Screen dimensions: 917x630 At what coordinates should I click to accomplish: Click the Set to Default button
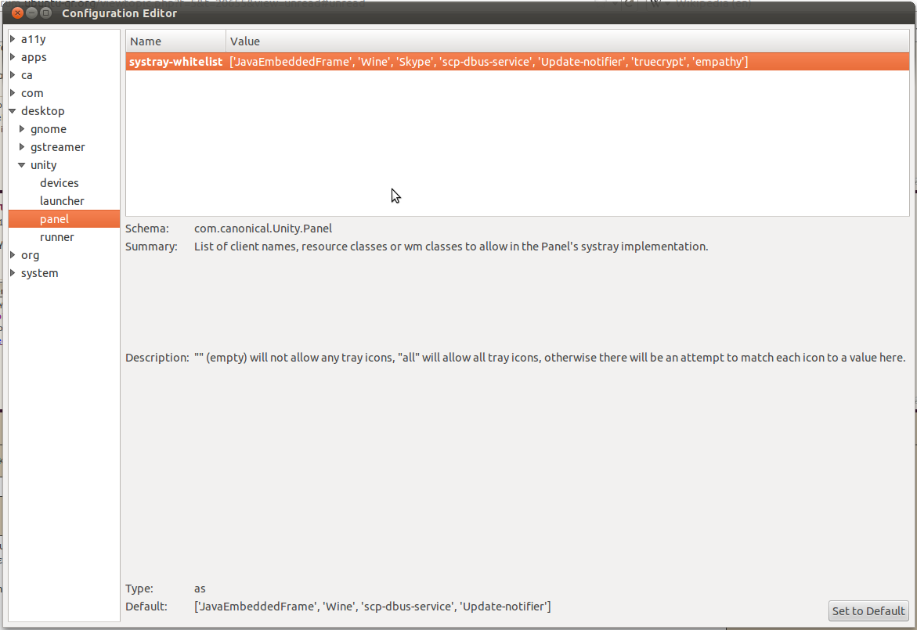coord(868,611)
